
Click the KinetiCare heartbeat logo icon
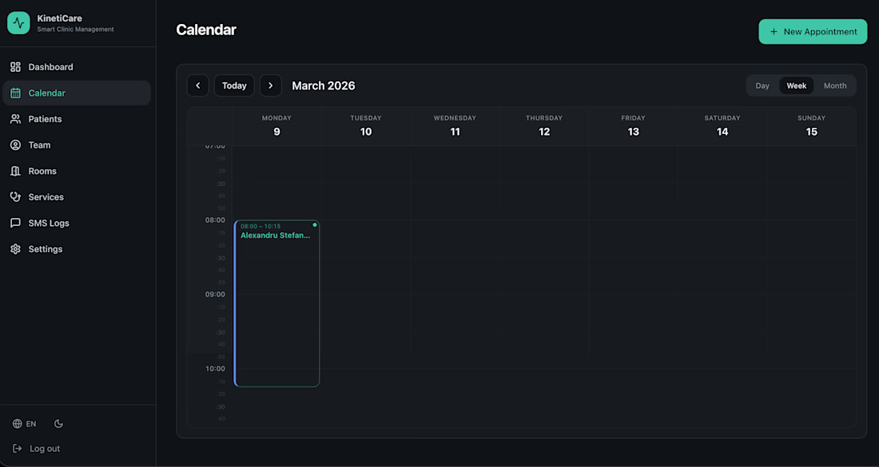[x=18, y=23]
